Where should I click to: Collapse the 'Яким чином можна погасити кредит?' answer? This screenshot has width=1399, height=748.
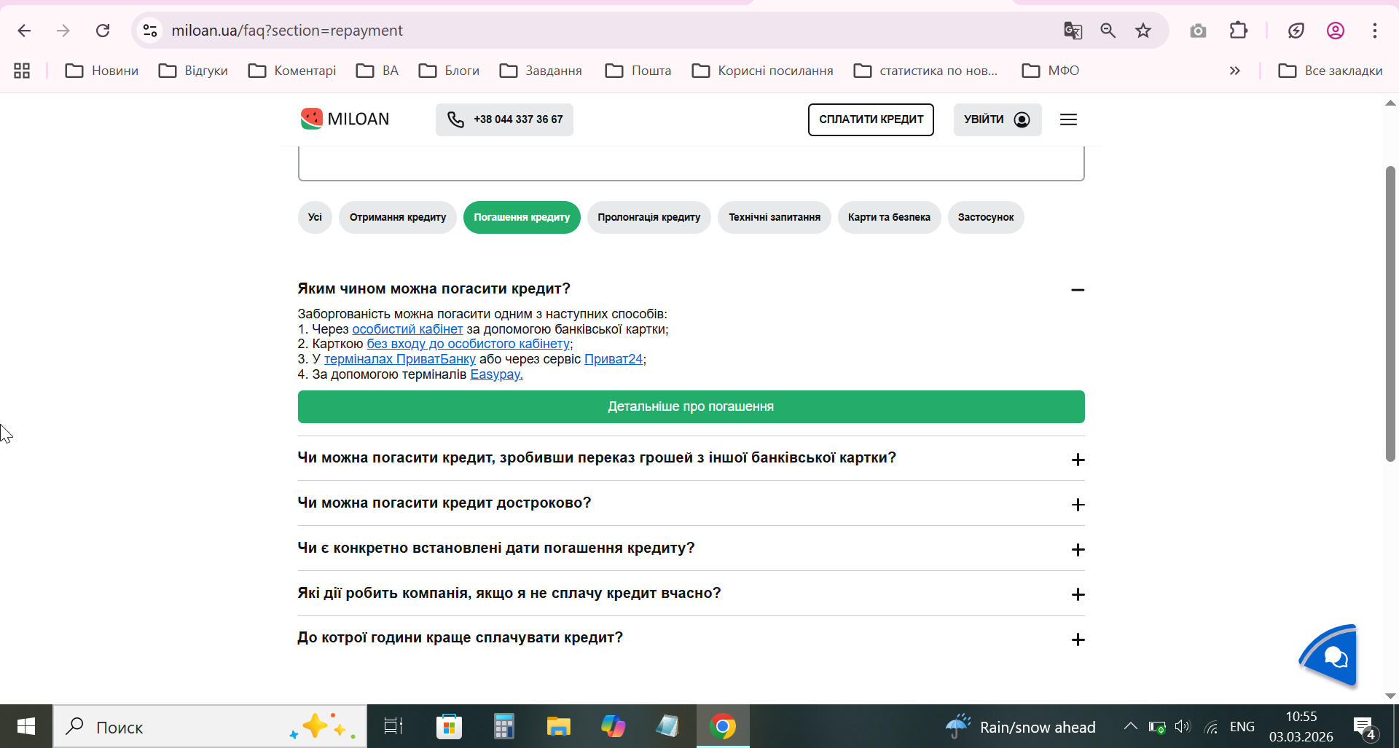tap(1078, 290)
